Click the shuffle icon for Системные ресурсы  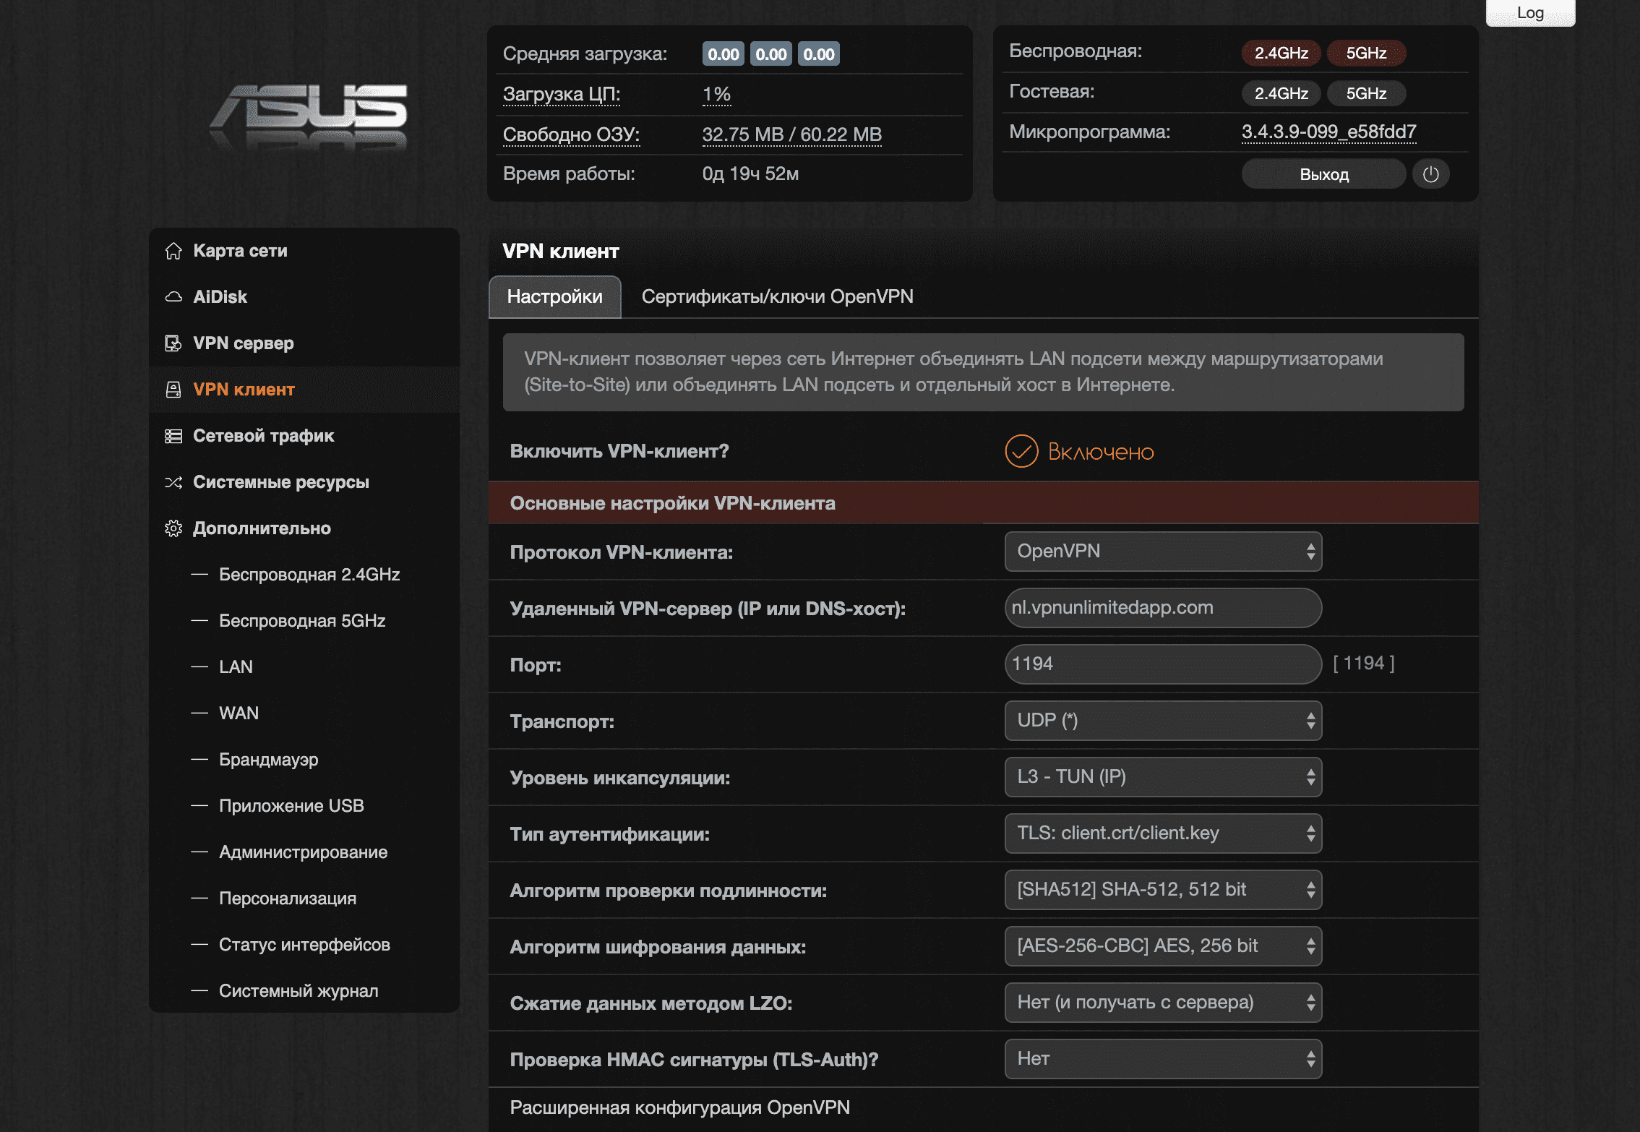[173, 482]
